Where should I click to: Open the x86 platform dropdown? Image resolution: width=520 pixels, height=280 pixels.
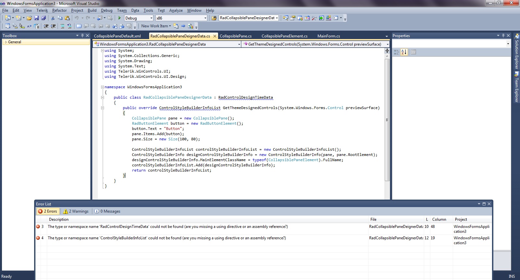(x=181, y=18)
